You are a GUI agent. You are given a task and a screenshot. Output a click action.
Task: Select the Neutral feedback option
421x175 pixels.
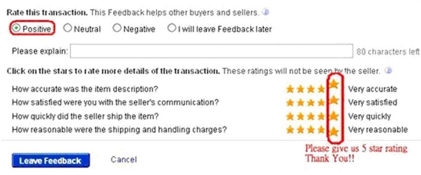click(x=67, y=28)
